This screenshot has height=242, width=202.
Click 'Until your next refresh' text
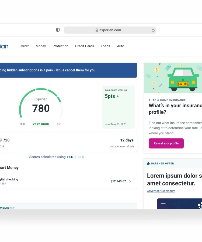click(x=121, y=147)
